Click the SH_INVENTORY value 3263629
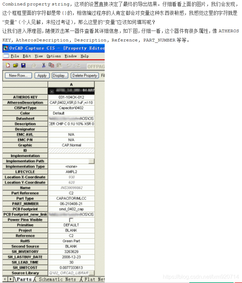 71,252
